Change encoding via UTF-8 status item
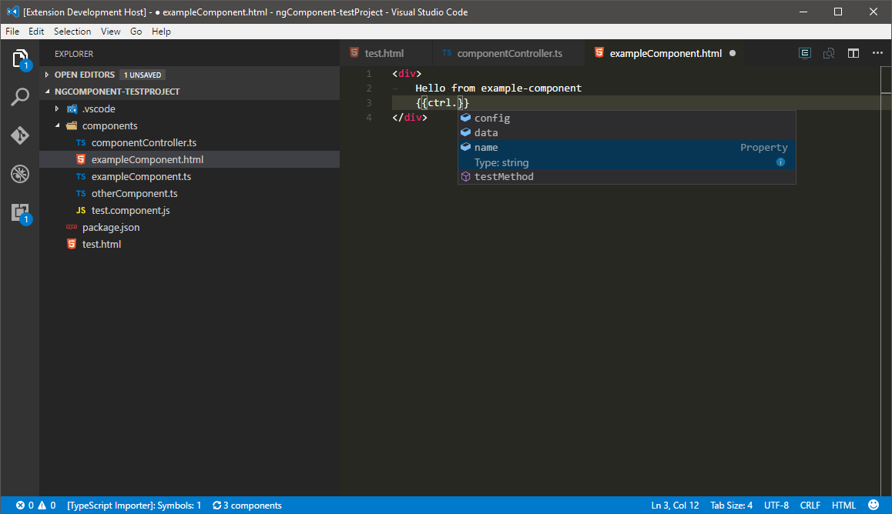The image size is (892, 514). 776,505
